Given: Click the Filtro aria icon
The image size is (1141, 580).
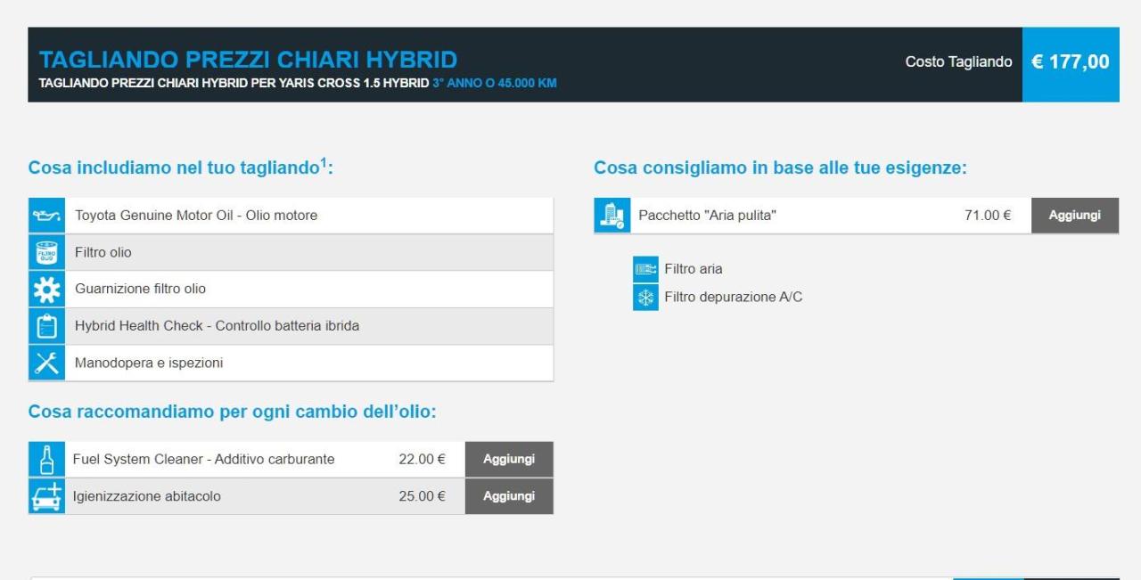Looking at the screenshot, I should [x=644, y=269].
